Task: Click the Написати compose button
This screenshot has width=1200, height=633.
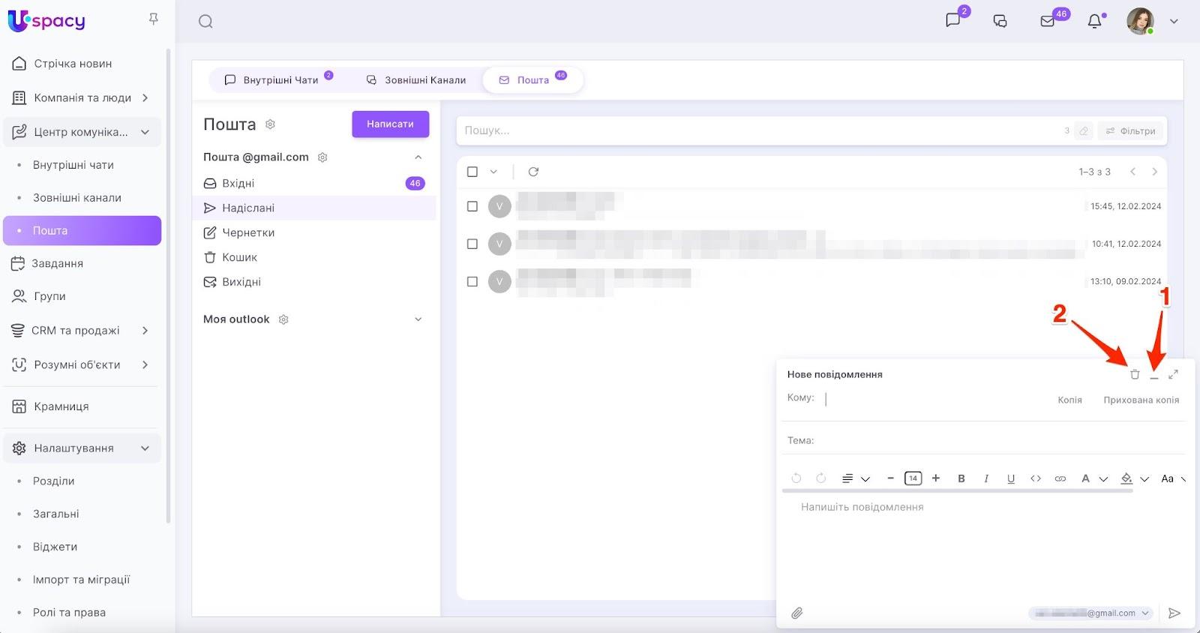Action: [x=390, y=124]
